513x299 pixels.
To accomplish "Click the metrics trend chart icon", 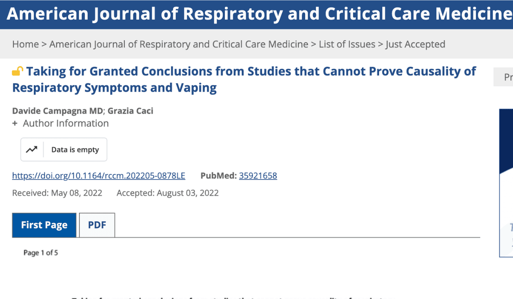I will (x=32, y=149).
